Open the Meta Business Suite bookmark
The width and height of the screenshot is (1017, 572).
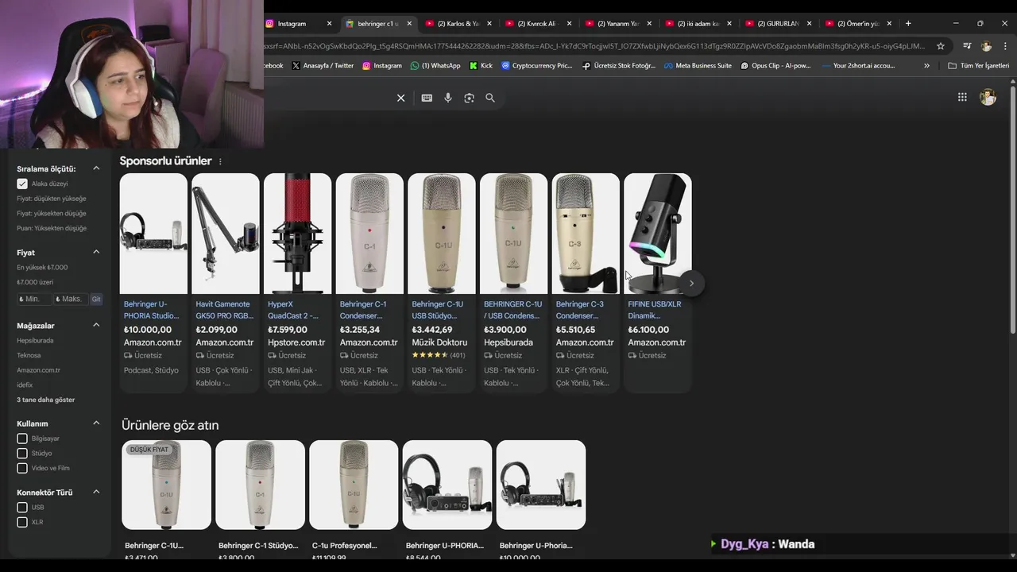(x=698, y=66)
